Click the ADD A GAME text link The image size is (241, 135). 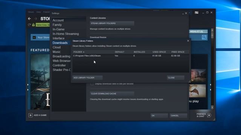coord(40,115)
